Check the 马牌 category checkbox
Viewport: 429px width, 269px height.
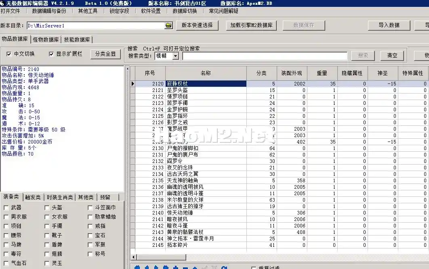pos(6,245)
